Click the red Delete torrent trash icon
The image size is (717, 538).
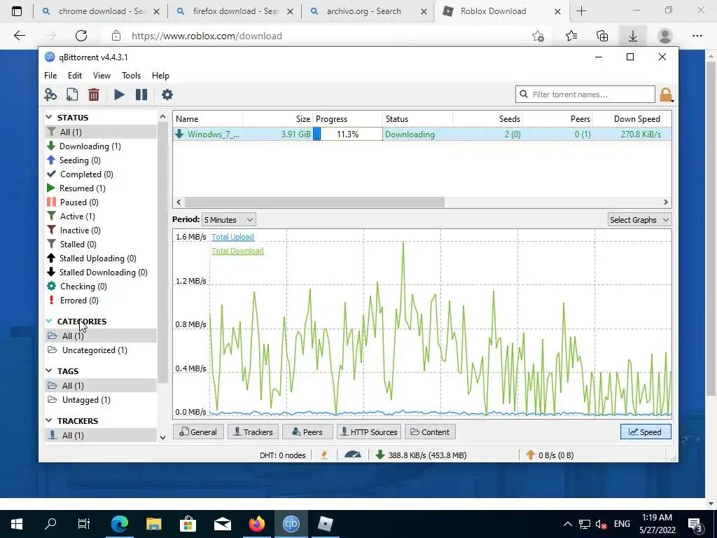coord(94,95)
